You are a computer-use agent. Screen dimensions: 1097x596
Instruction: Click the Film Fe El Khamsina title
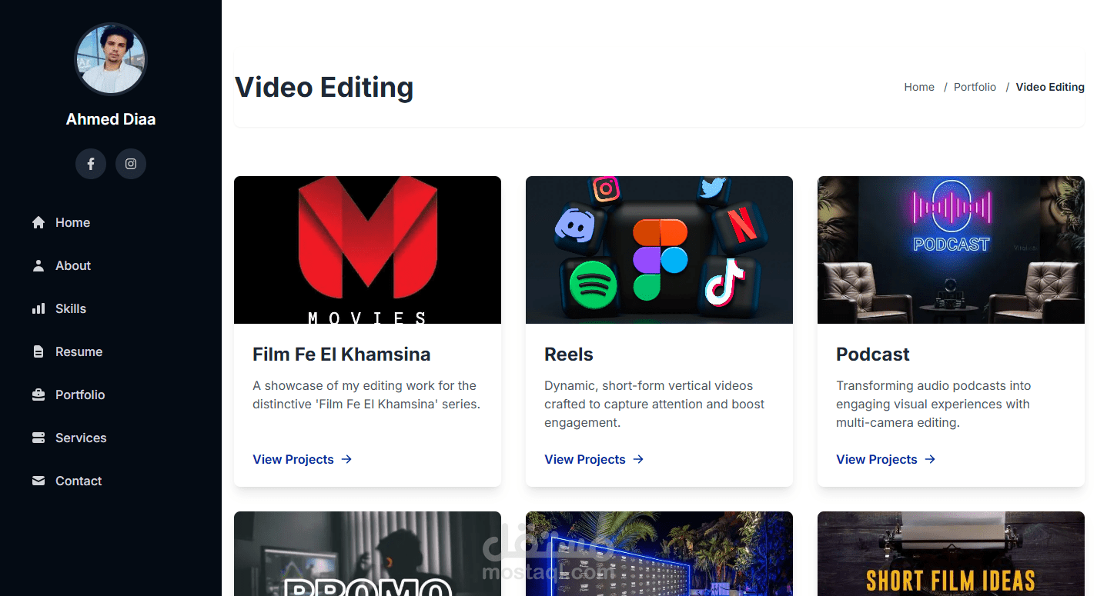tap(341, 355)
